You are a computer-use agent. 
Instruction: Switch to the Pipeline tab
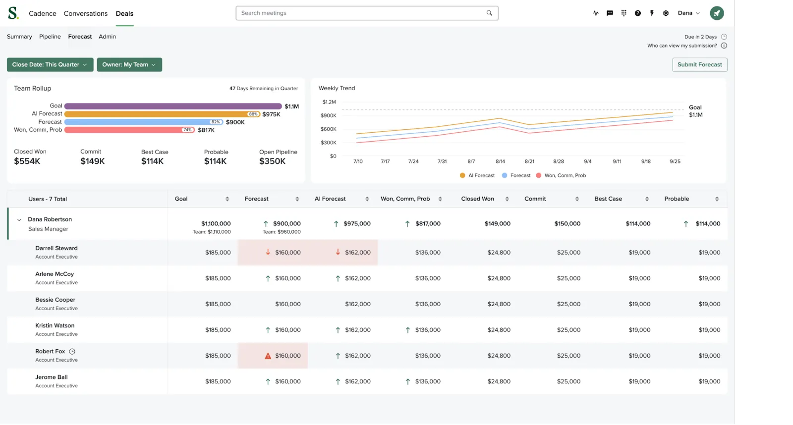pos(50,37)
